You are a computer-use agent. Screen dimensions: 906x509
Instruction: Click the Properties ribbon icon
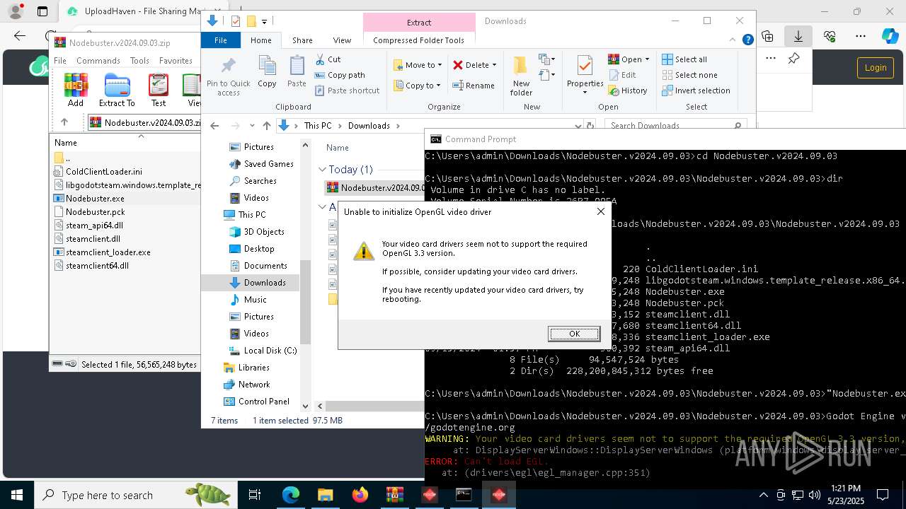pos(585,76)
